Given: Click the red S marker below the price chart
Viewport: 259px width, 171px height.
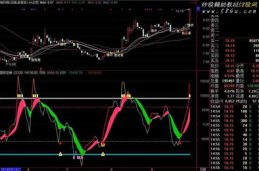Looking at the screenshot, I should point(40,68).
